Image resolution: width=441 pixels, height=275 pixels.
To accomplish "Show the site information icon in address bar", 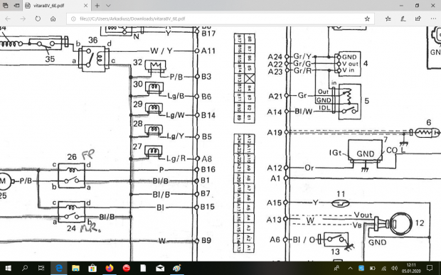I will click(73, 18).
